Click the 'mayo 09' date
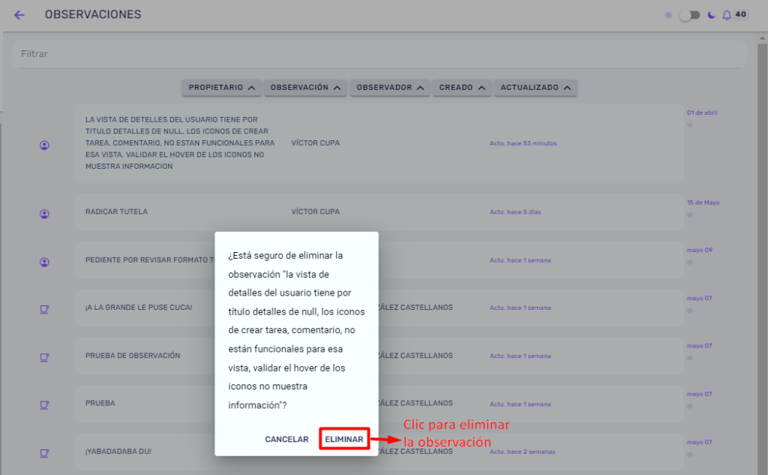The width and height of the screenshot is (768, 475). [x=700, y=250]
